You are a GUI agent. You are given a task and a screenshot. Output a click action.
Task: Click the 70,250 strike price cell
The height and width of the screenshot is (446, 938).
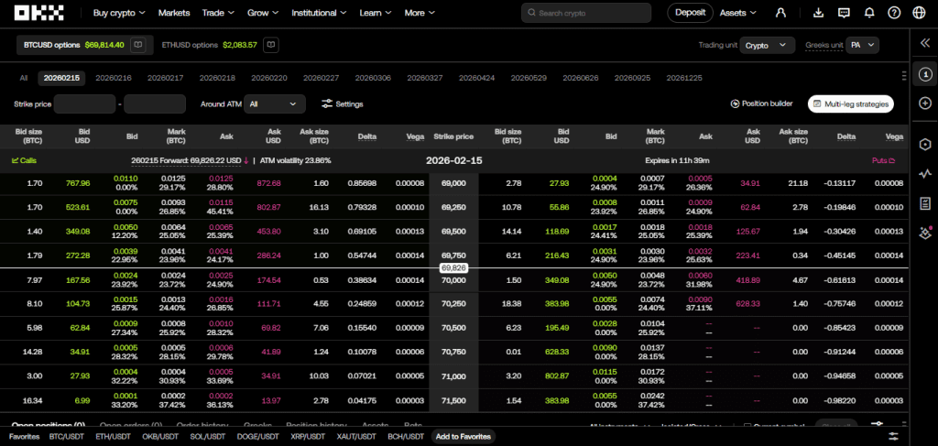[x=453, y=304]
